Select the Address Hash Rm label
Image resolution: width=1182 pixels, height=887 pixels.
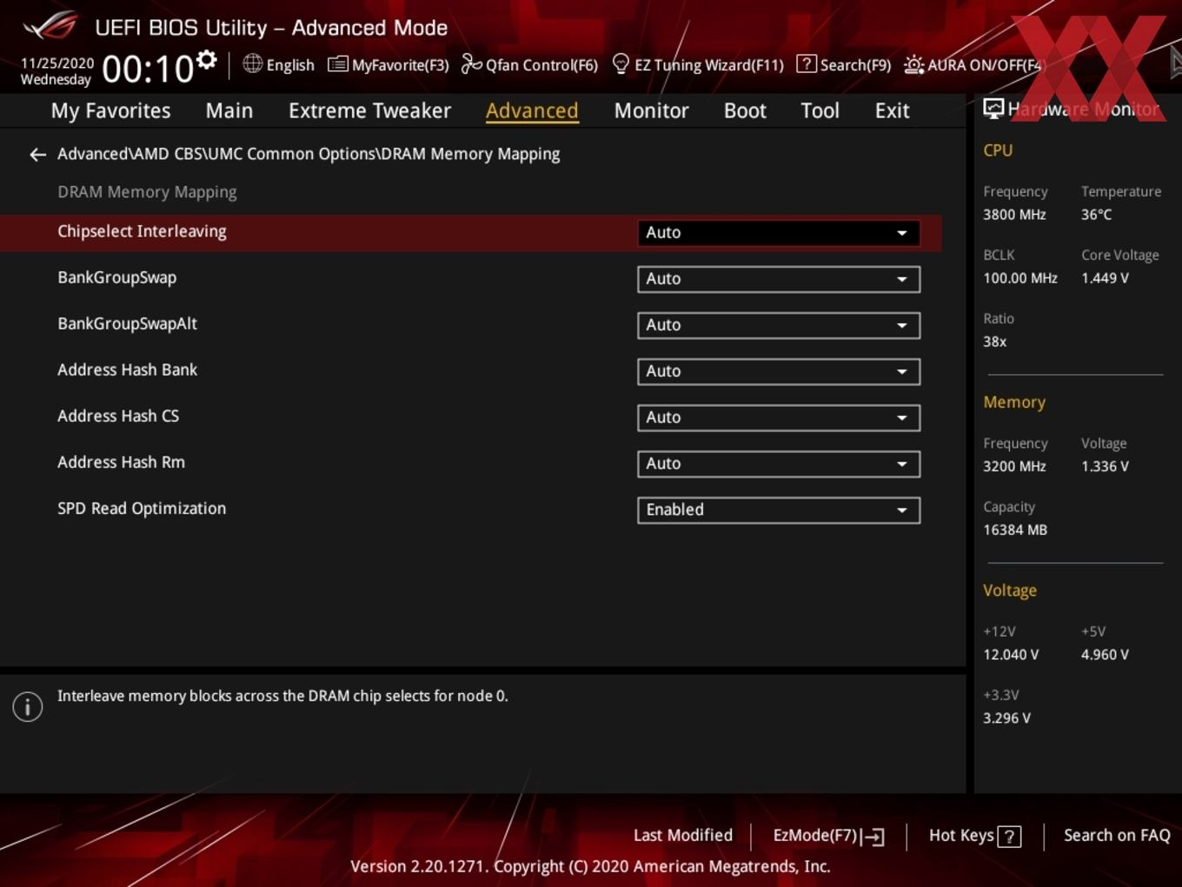(121, 462)
